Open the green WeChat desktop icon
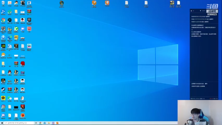Viewport: 222px width, 125px height. click(10, 99)
